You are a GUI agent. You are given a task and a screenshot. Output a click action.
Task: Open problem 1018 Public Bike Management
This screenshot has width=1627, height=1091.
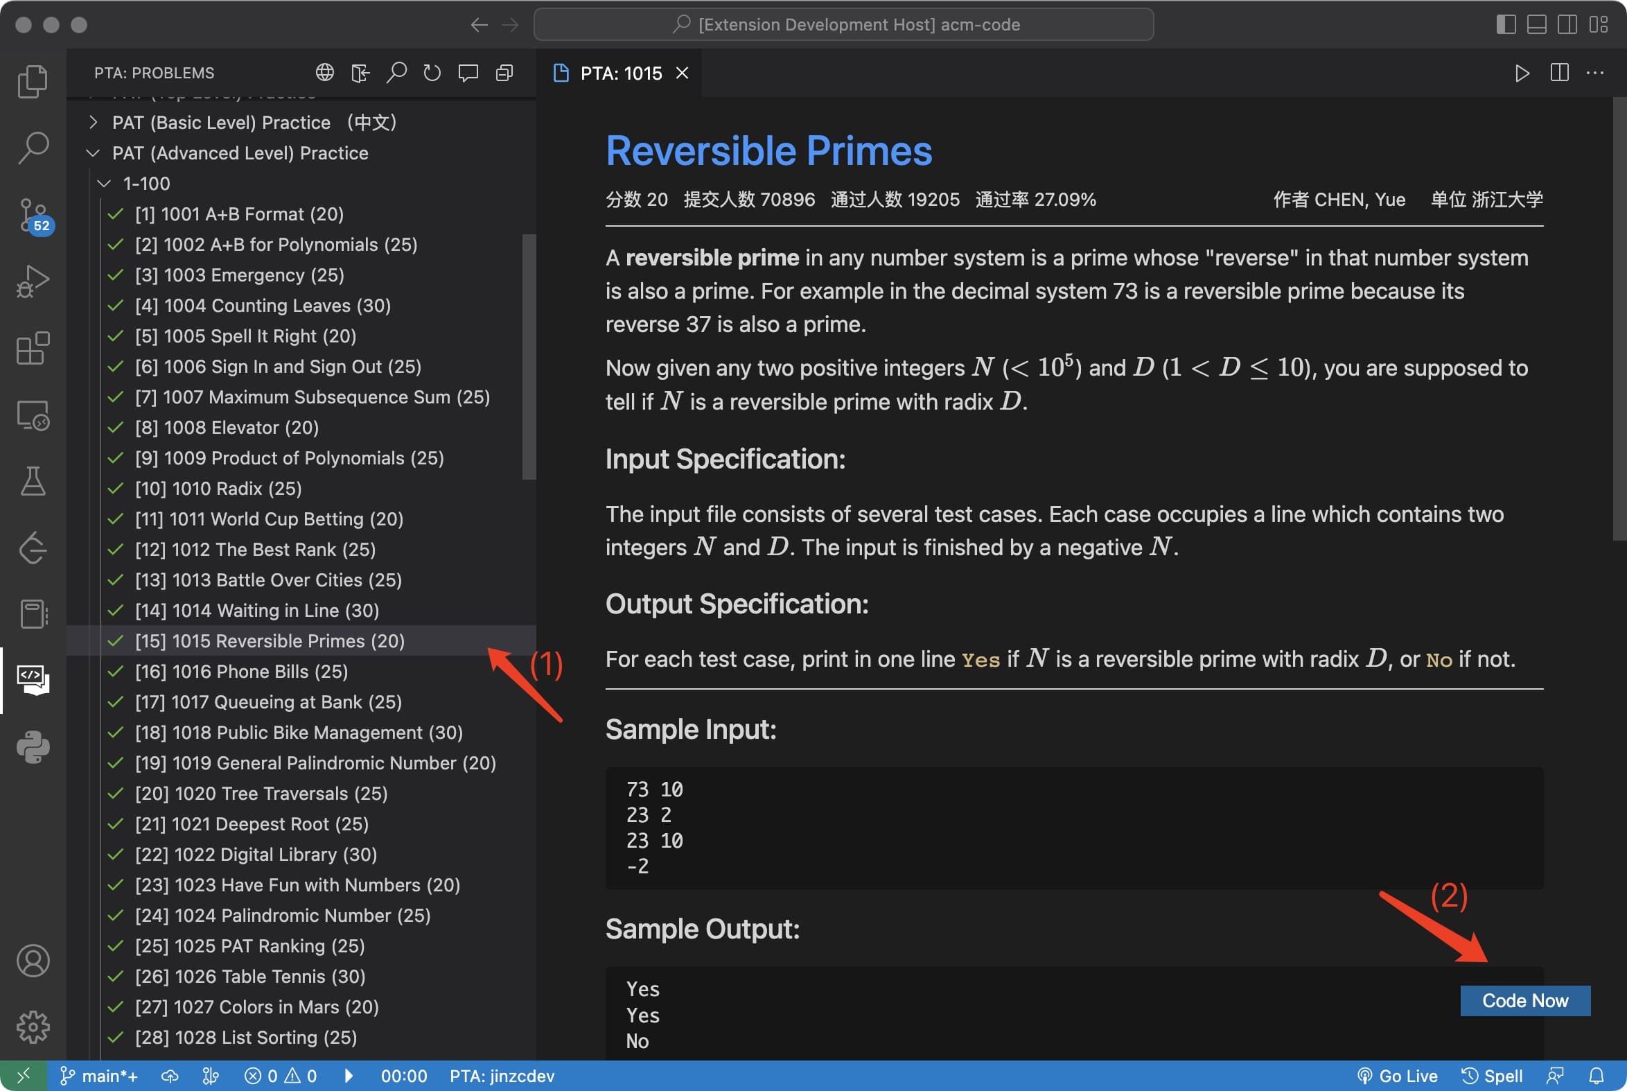point(301,733)
